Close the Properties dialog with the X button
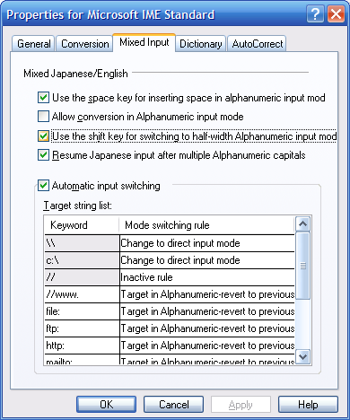The width and height of the screenshot is (350, 420). point(336,14)
